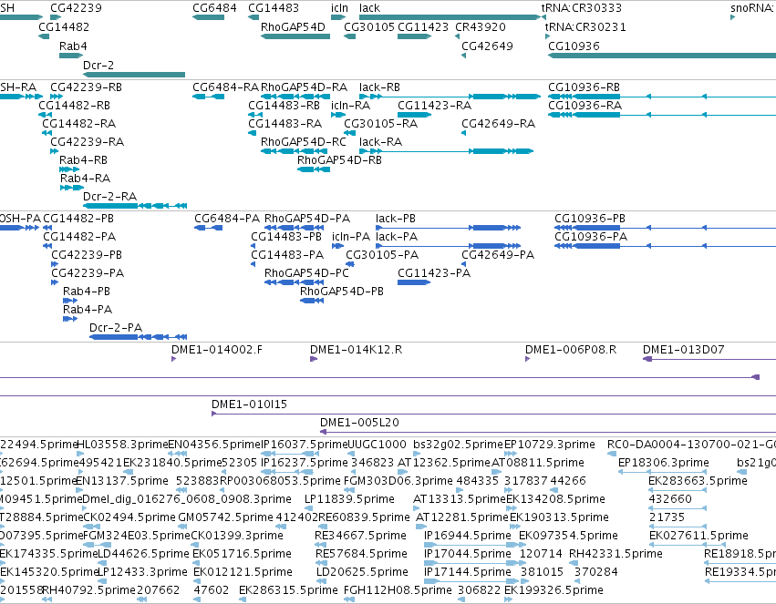Click the IP16944.5prime EST label

(467, 536)
